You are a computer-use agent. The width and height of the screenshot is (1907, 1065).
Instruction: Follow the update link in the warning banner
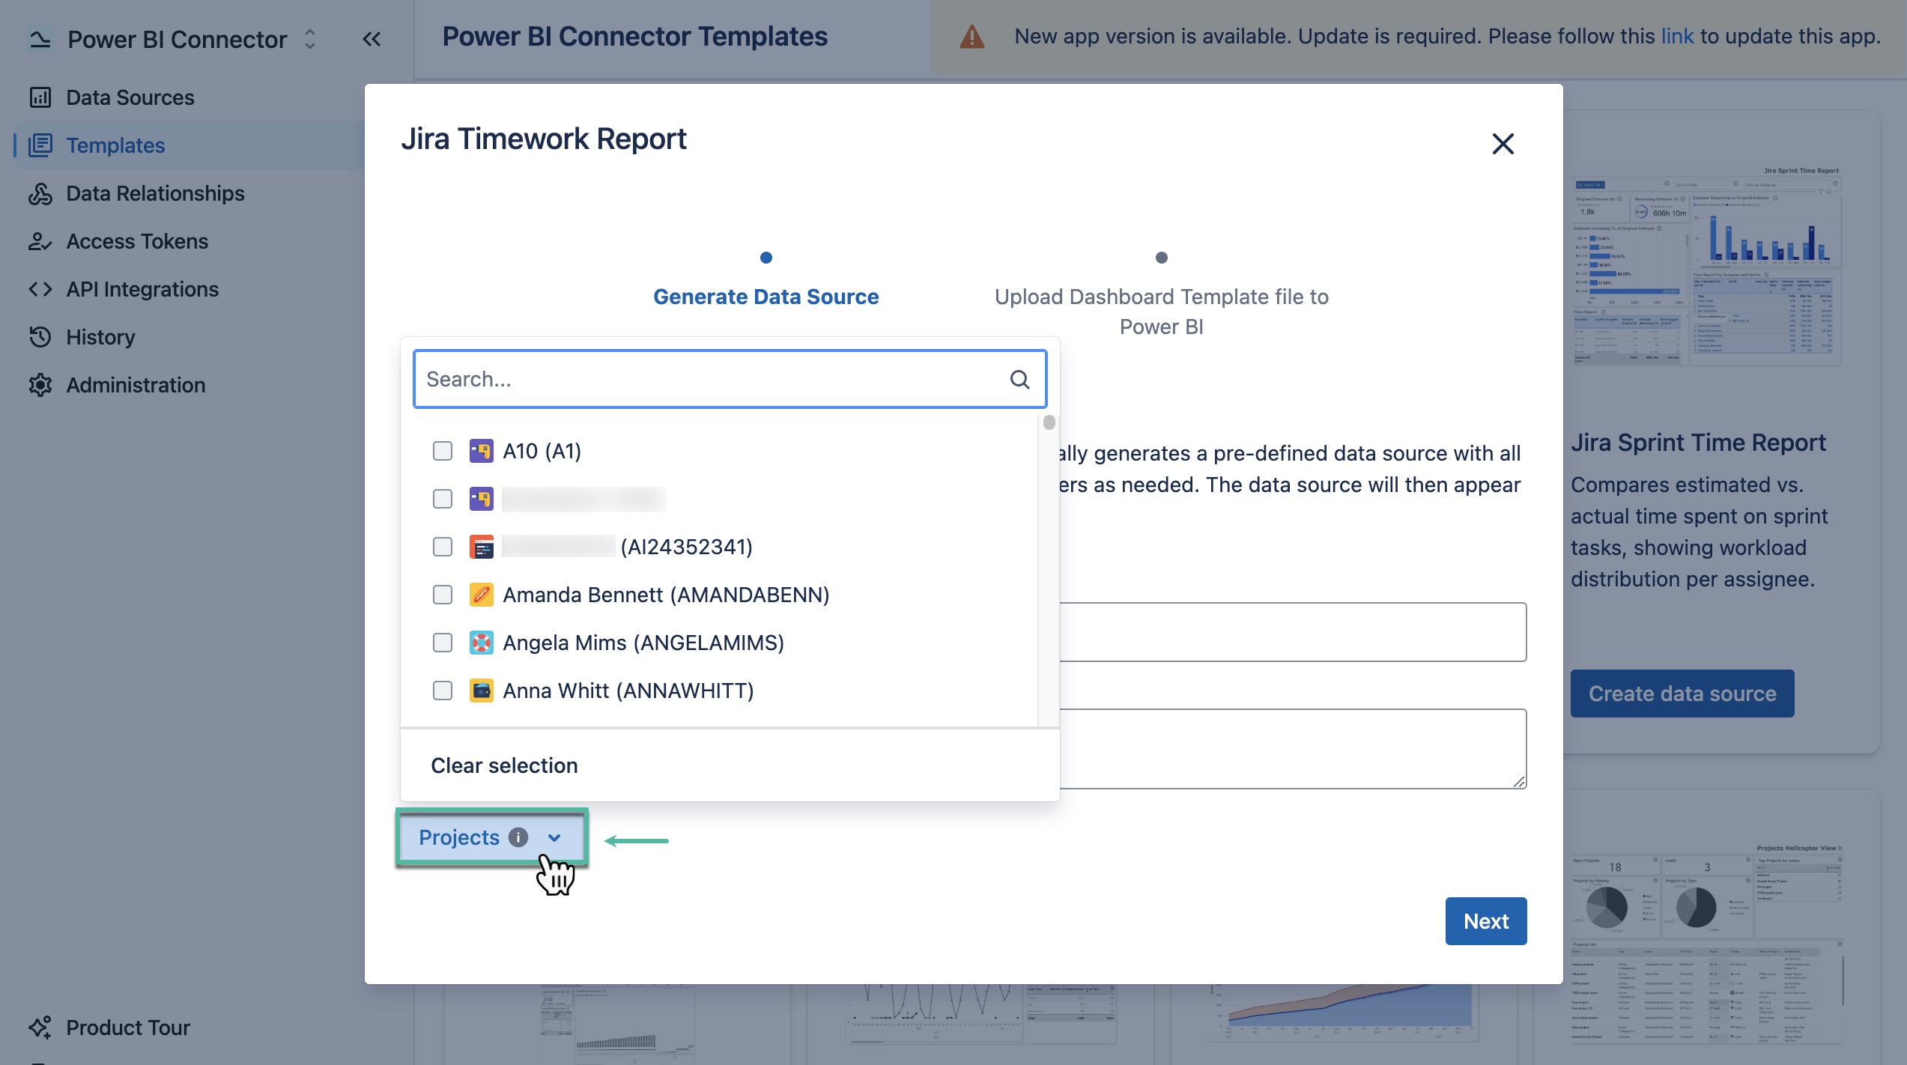click(1677, 35)
